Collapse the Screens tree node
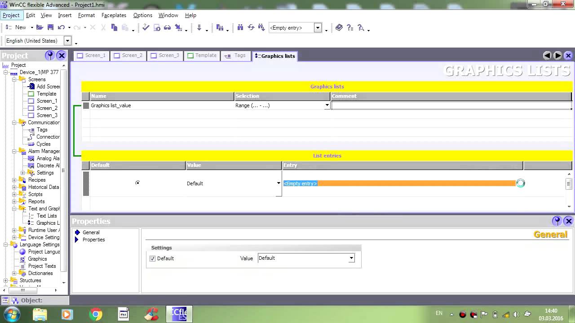The height and width of the screenshot is (323, 575). pos(14,79)
